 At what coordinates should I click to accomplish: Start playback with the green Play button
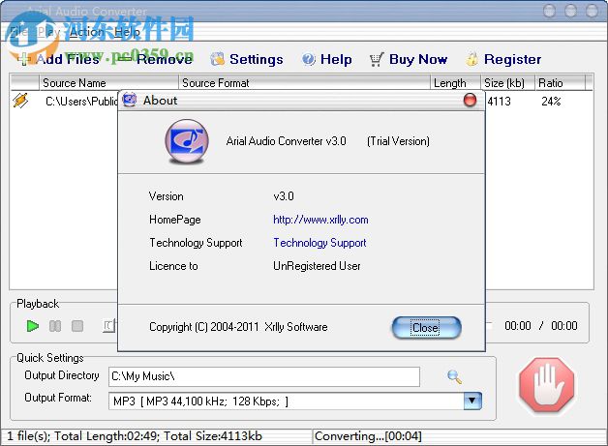(x=33, y=326)
